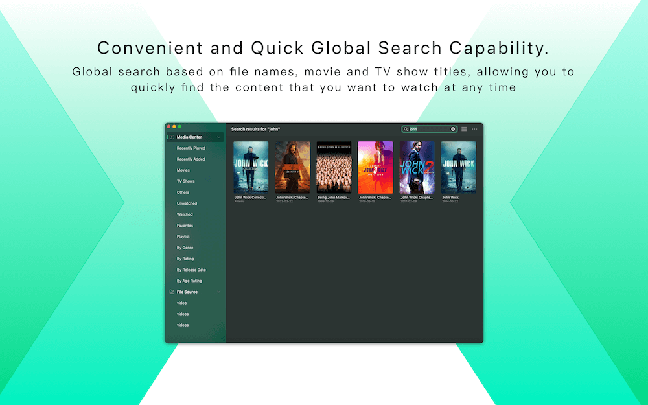Toggle more options via the ellipsis menu
This screenshot has height=405, width=648.
click(x=474, y=129)
